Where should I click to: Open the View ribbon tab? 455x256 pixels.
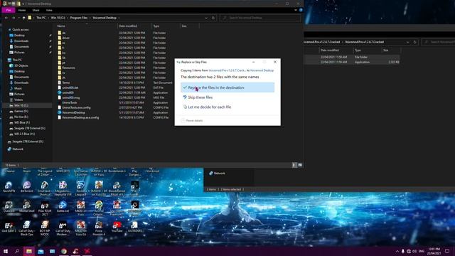(x=49, y=10)
